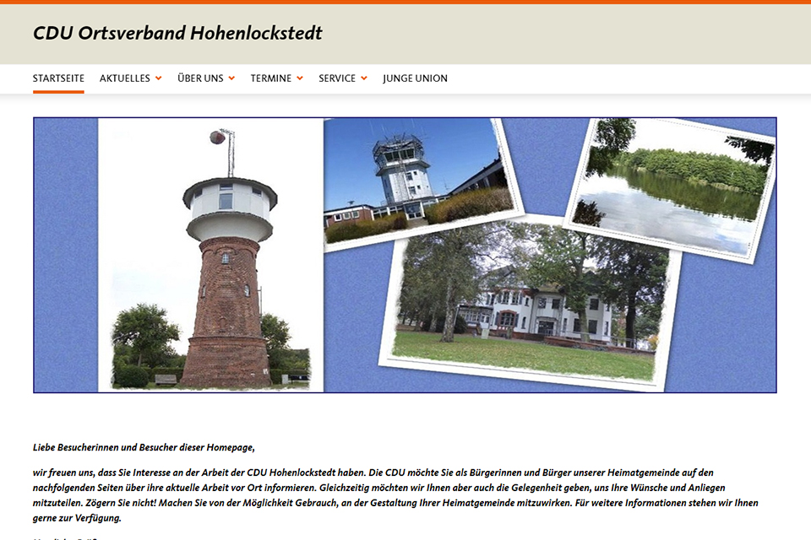Expand the Service dropdown chevron
This screenshot has width=811, height=540.
tap(364, 78)
